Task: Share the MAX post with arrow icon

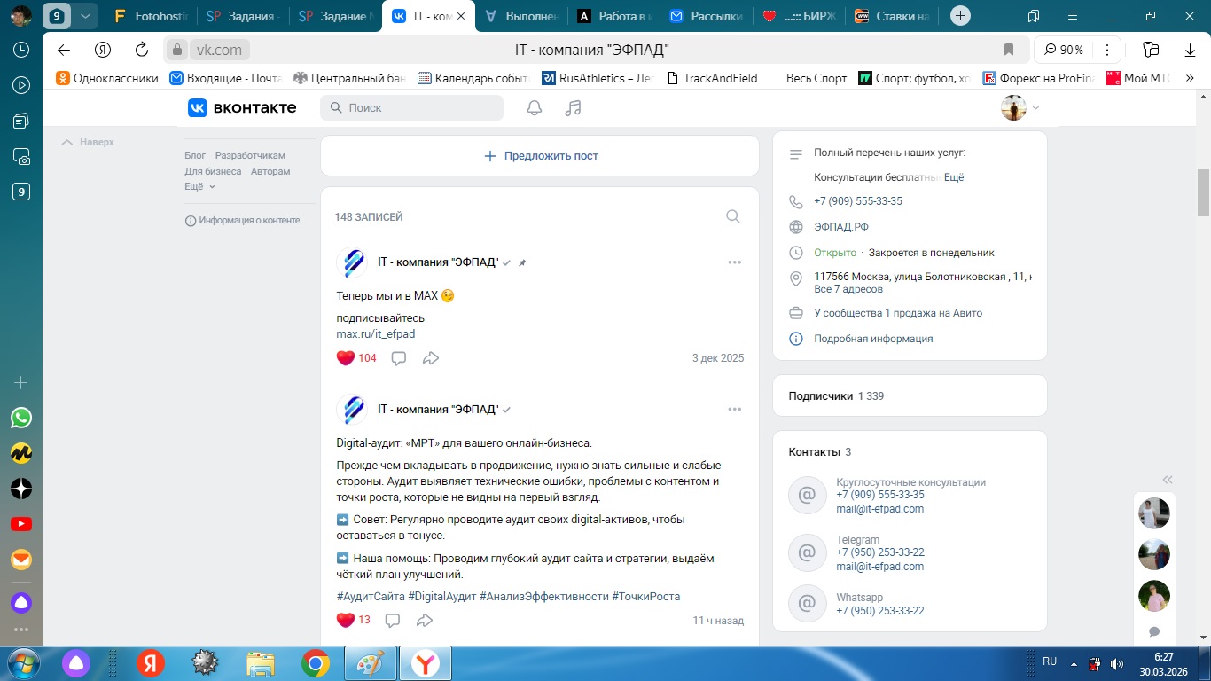Action: (431, 358)
